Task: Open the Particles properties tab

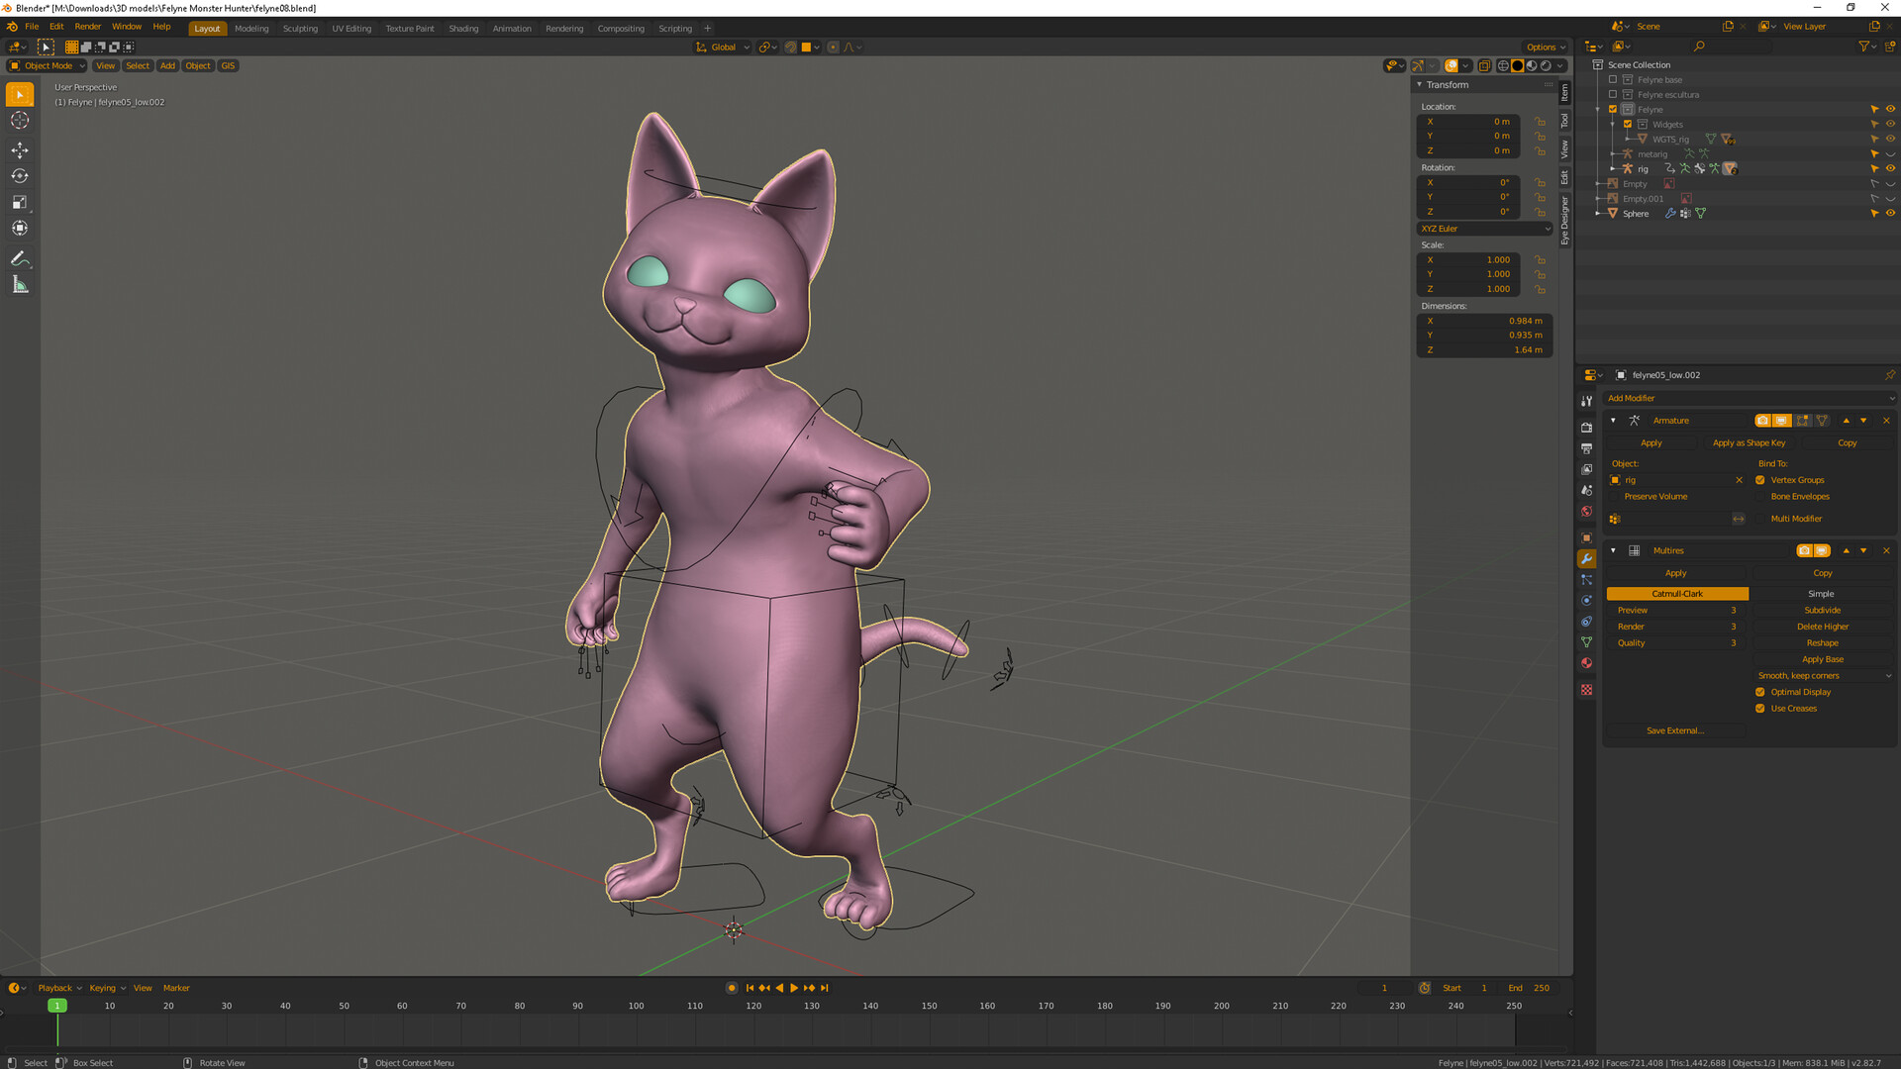Action: click(x=1586, y=580)
